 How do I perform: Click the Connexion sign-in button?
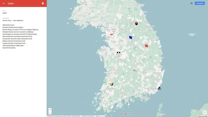point(200,3)
